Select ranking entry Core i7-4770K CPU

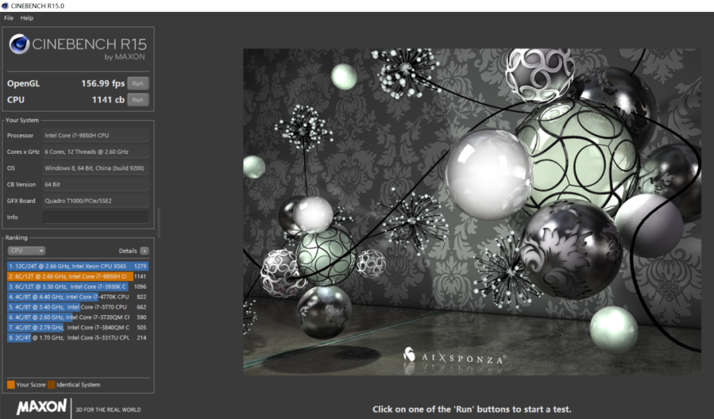pyautogui.click(x=78, y=297)
